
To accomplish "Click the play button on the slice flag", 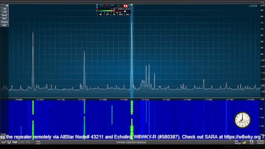I will click(x=97, y=11).
